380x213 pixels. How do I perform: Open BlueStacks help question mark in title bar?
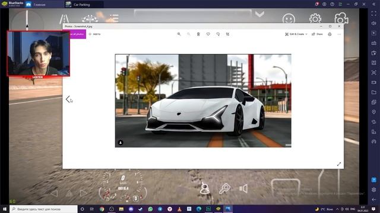[332, 4]
